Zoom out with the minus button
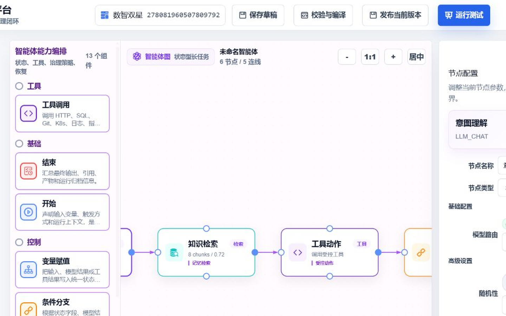Viewport: 506px width, 316px height. click(347, 57)
